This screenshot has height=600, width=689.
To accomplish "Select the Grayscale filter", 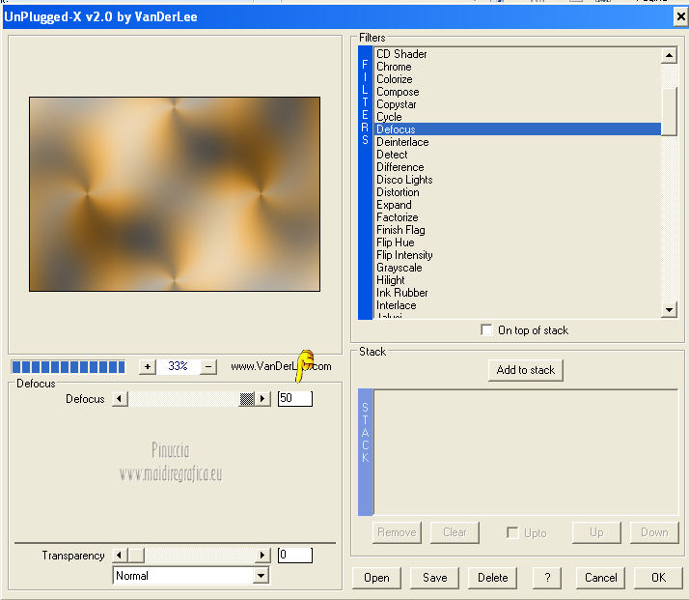I will click(517, 268).
